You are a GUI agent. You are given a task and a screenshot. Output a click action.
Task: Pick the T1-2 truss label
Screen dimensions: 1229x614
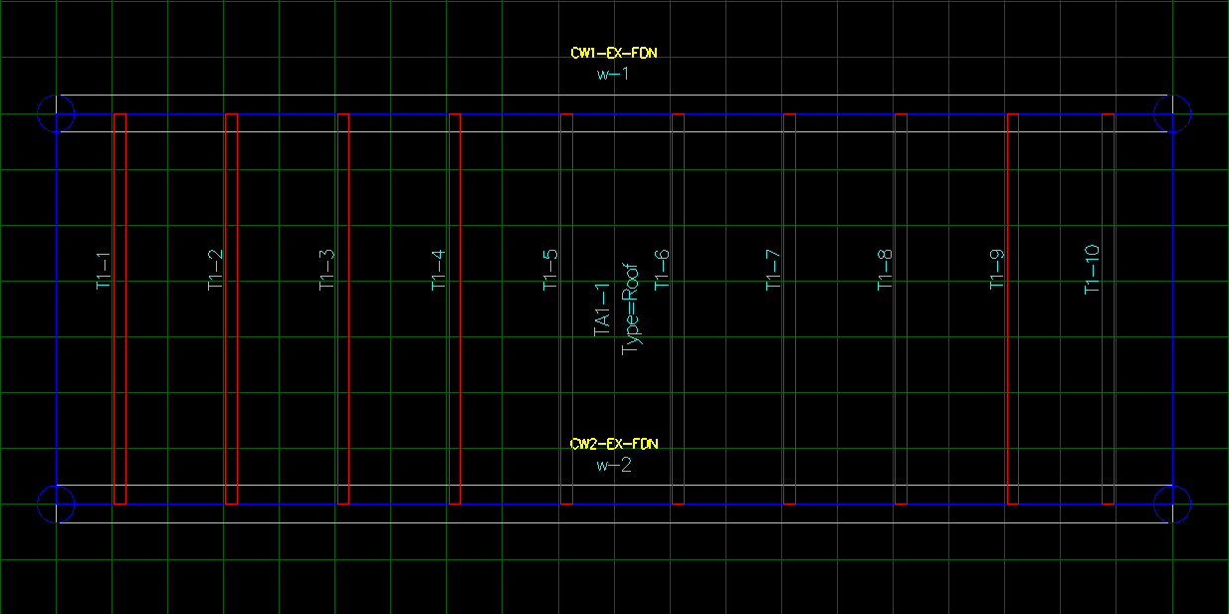(x=215, y=270)
